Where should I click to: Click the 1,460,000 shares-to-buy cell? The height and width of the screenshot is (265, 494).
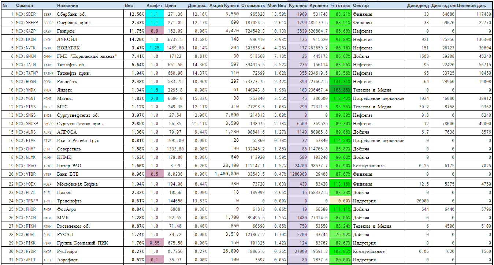click(x=224, y=174)
